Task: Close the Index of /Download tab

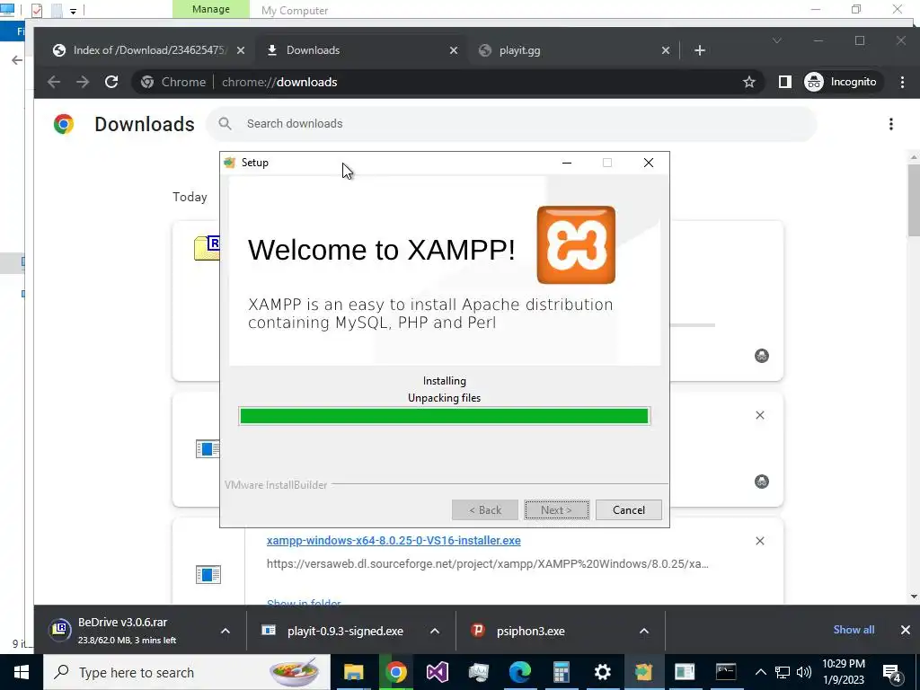Action: [x=241, y=50]
